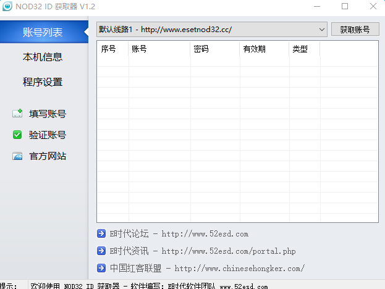Click arrow icon beside 中国红客联盟 link

click(101, 268)
